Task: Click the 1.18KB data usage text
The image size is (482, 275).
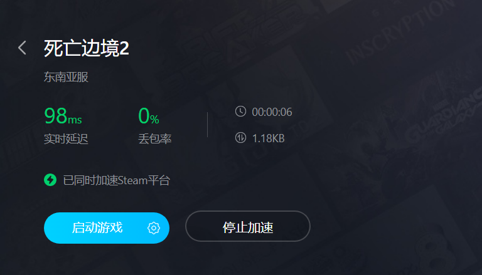Action: [269, 138]
